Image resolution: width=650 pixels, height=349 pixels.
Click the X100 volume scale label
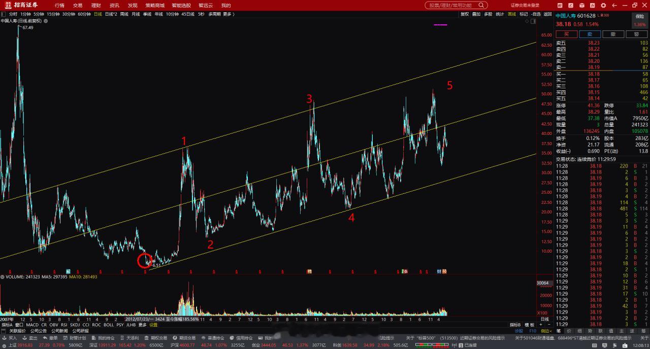pos(542,313)
